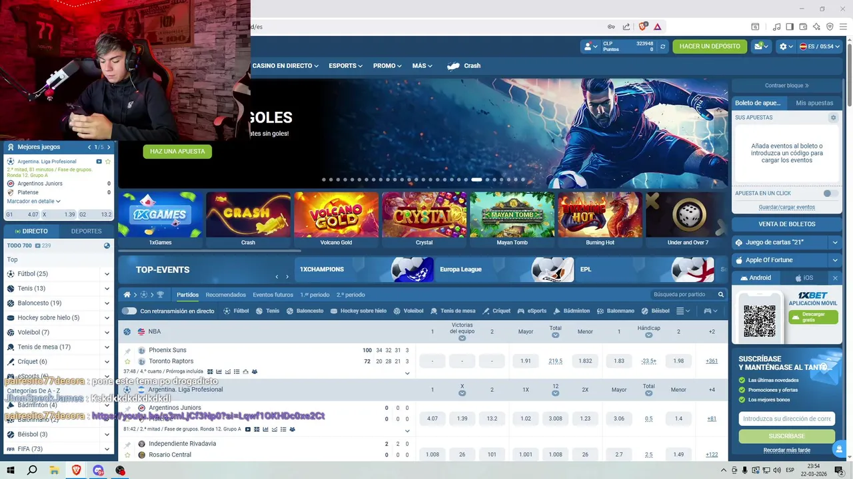Open the messages envelope icon
Image resolution: width=853 pixels, height=479 pixels.
tap(761, 47)
